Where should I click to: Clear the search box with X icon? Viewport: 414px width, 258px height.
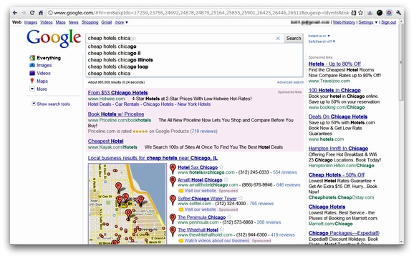point(278,39)
